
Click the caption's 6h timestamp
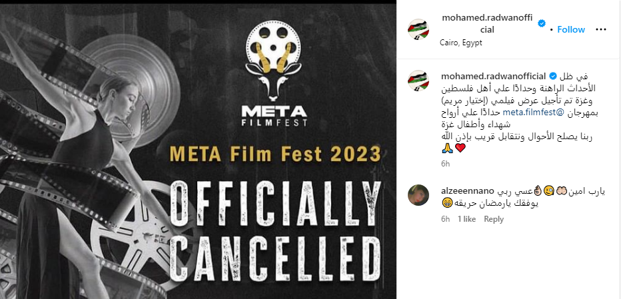pyautogui.click(x=445, y=162)
